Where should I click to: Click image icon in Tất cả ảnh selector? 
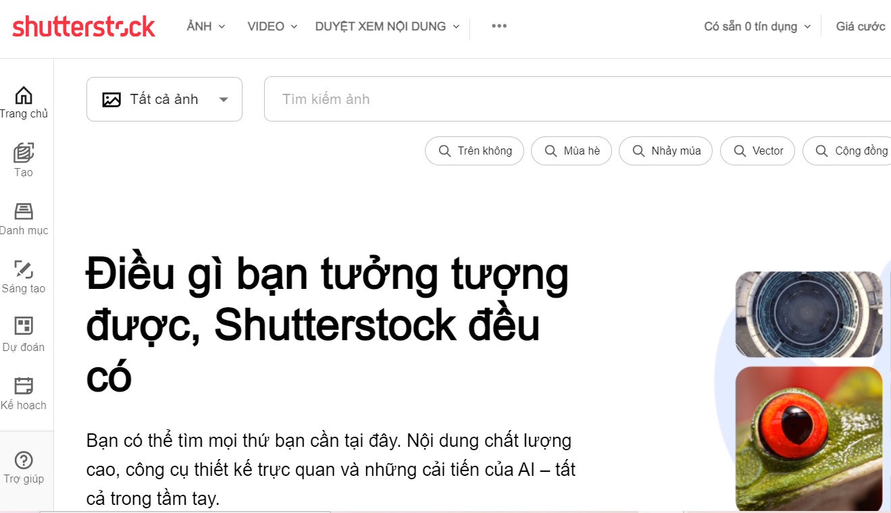[111, 100]
